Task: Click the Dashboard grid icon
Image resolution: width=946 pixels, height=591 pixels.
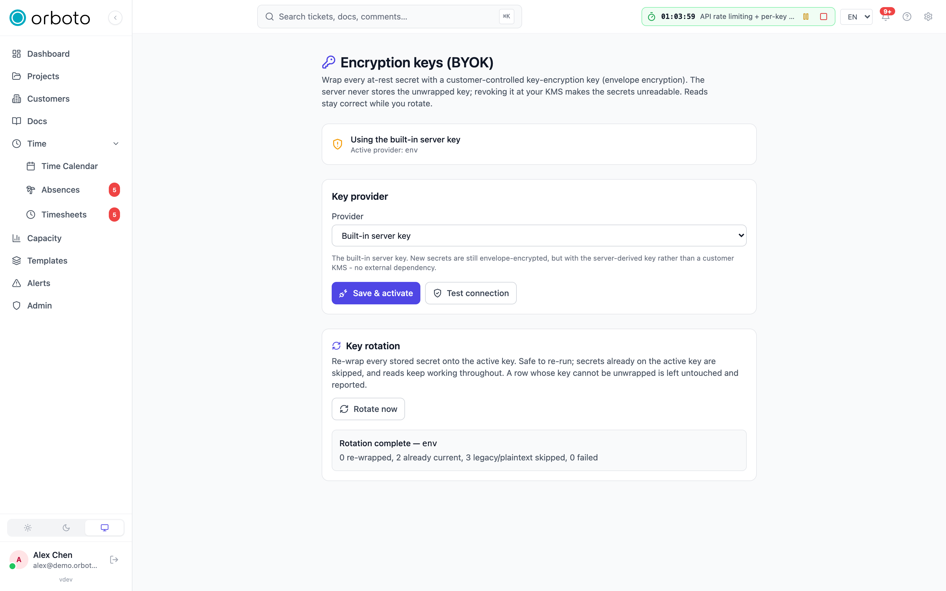Action: (x=17, y=54)
